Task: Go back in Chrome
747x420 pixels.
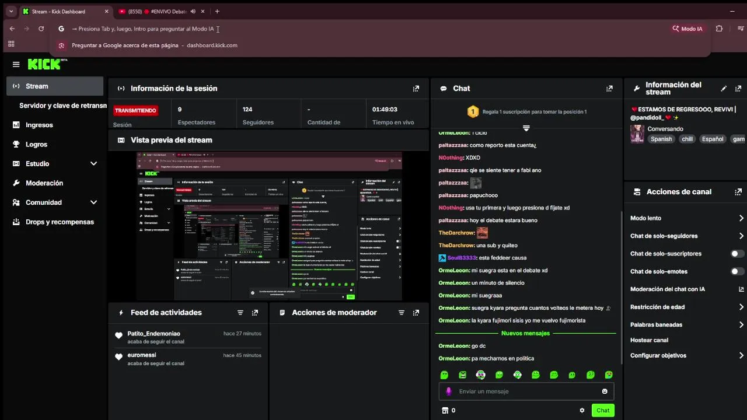Action: click(x=12, y=29)
